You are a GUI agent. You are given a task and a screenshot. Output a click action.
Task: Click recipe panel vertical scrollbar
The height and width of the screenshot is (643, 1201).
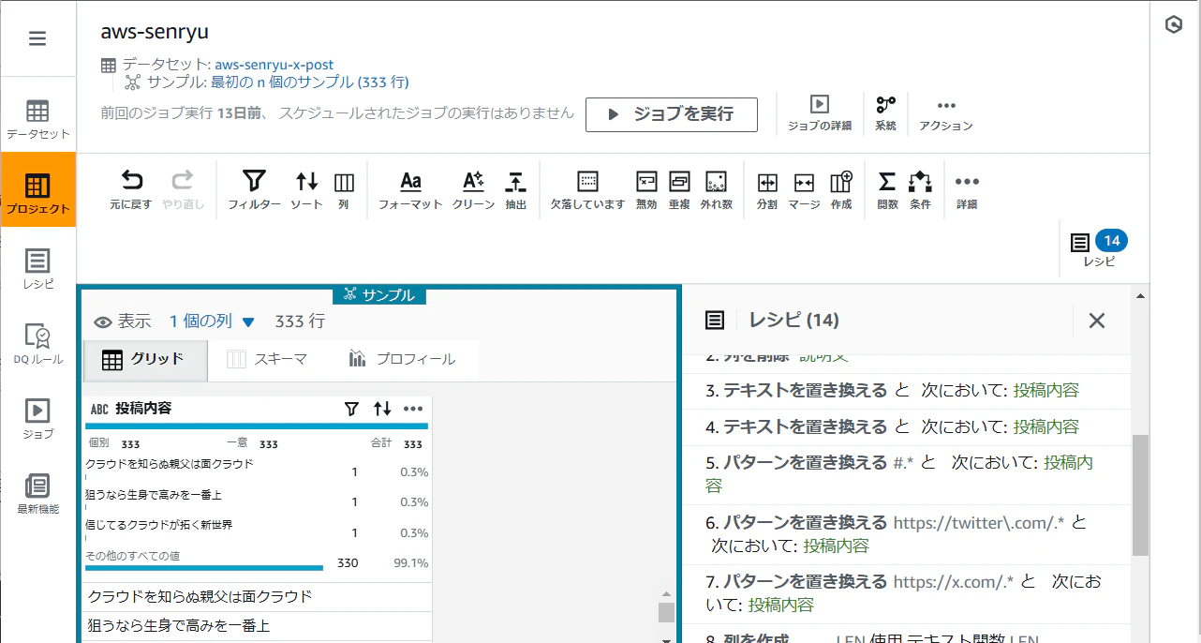1140,495
